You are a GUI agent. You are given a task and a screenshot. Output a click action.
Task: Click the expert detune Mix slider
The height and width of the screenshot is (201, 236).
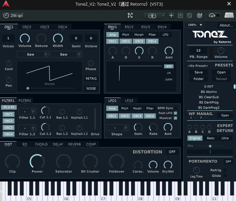(x=210, y=146)
